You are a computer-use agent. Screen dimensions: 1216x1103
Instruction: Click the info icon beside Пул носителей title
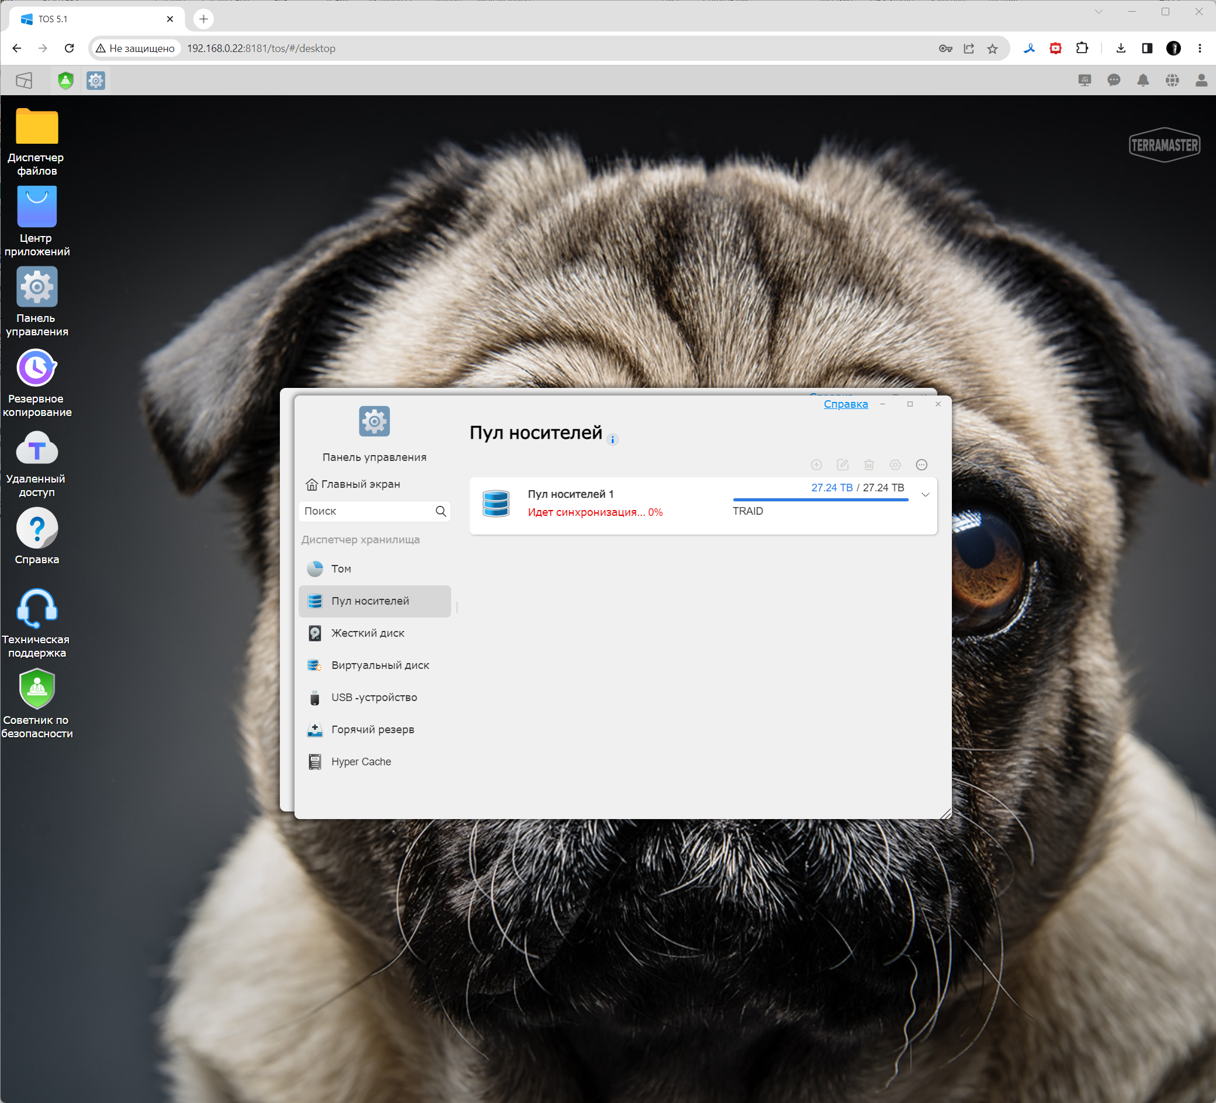[x=612, y=440]
